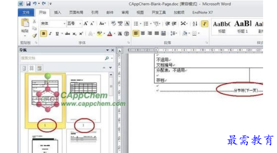Click the Decrease indent icon
Image resolution: width=277 pixels, height=153 pixels.
point(167,24)
